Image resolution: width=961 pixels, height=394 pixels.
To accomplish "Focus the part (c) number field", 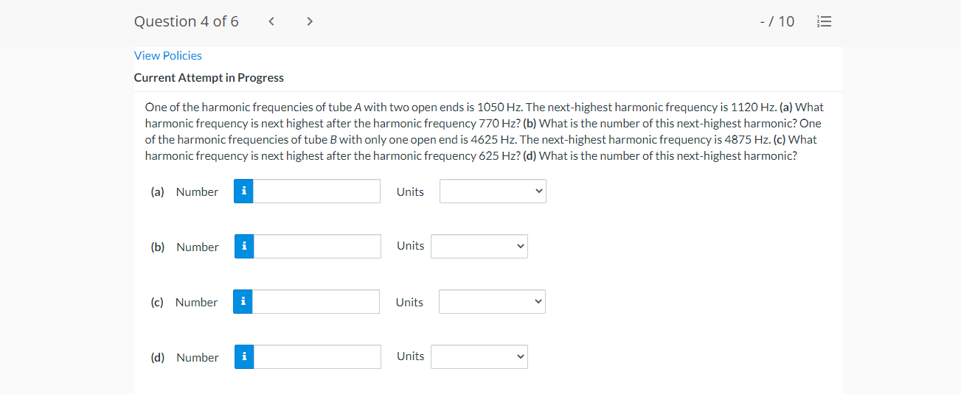I will point(316,301).
